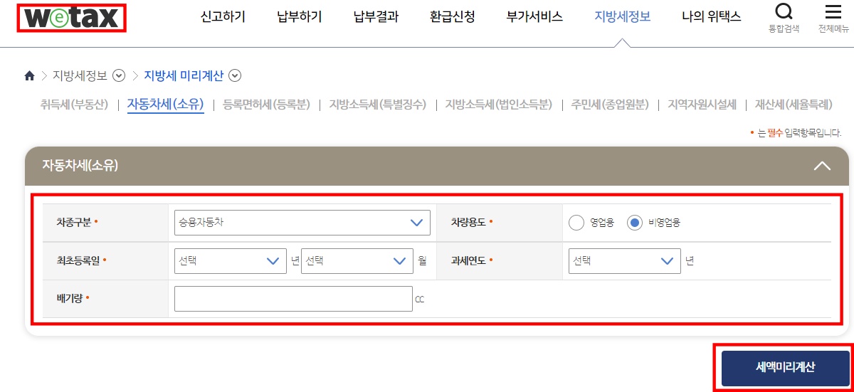854x392 pixels.
Task: Open 납부하기 menu
Action: 300,16
